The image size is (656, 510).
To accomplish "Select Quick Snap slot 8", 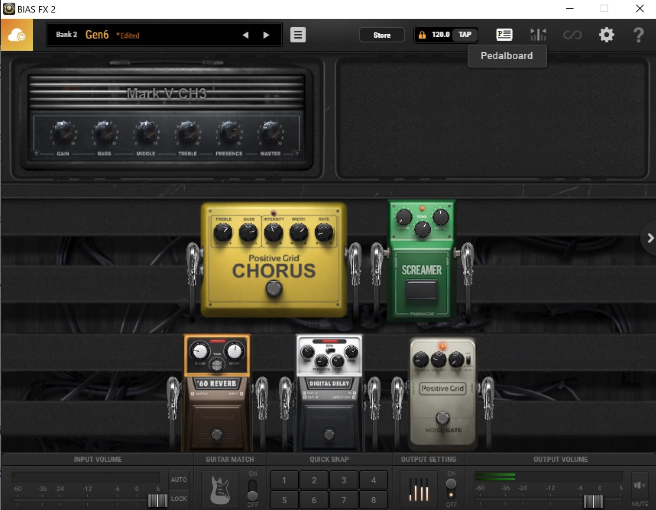I will pyautogui.click(x=374, y=500).
